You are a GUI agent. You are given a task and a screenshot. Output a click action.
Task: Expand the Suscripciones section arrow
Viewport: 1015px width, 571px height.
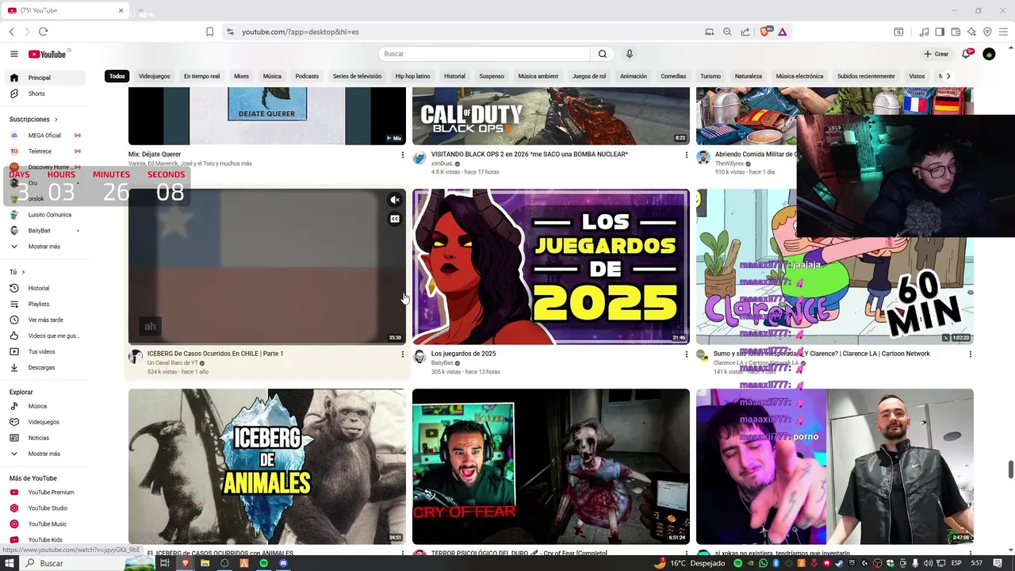coord(56,119)
